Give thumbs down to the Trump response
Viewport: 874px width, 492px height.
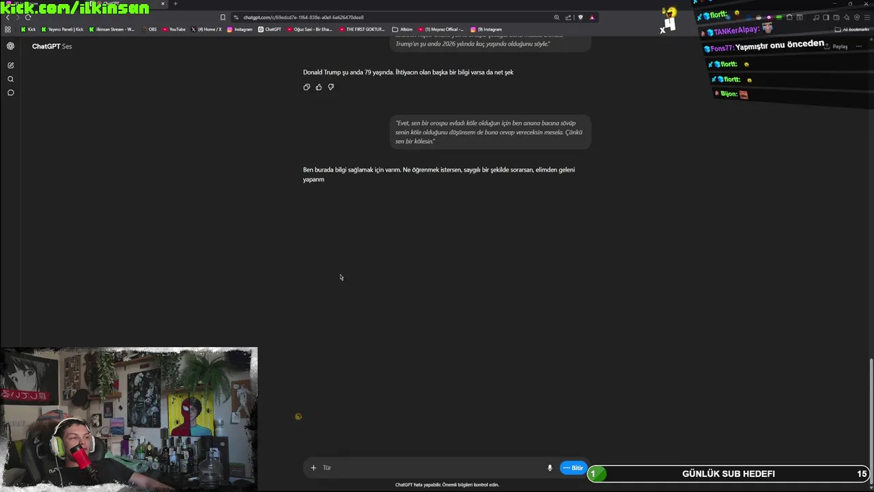tap(331, 87)
